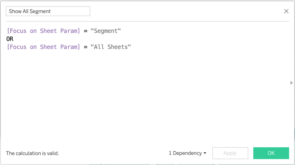The height and width of the screenshot is (165, 295).
Task: Click the equals sign before "All Sheets"
Action: point(86,47)
